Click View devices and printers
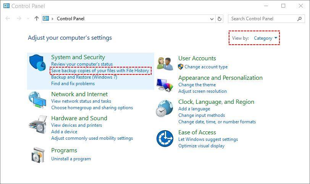Image resolution: width=310 pixels, height=184 pixels. pos(76,125)
